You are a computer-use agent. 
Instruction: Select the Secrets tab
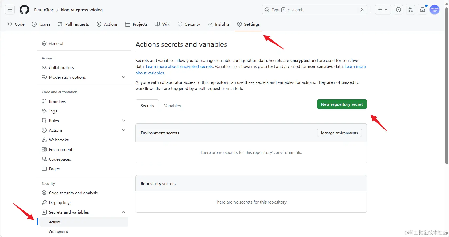pyautogui.click(x=147, y=106)
